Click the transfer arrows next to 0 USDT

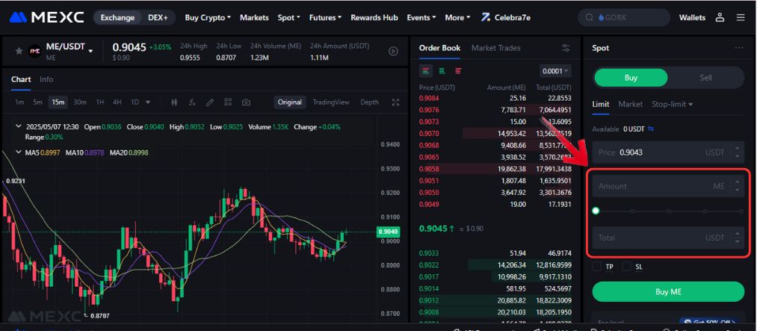pos(651,129)
